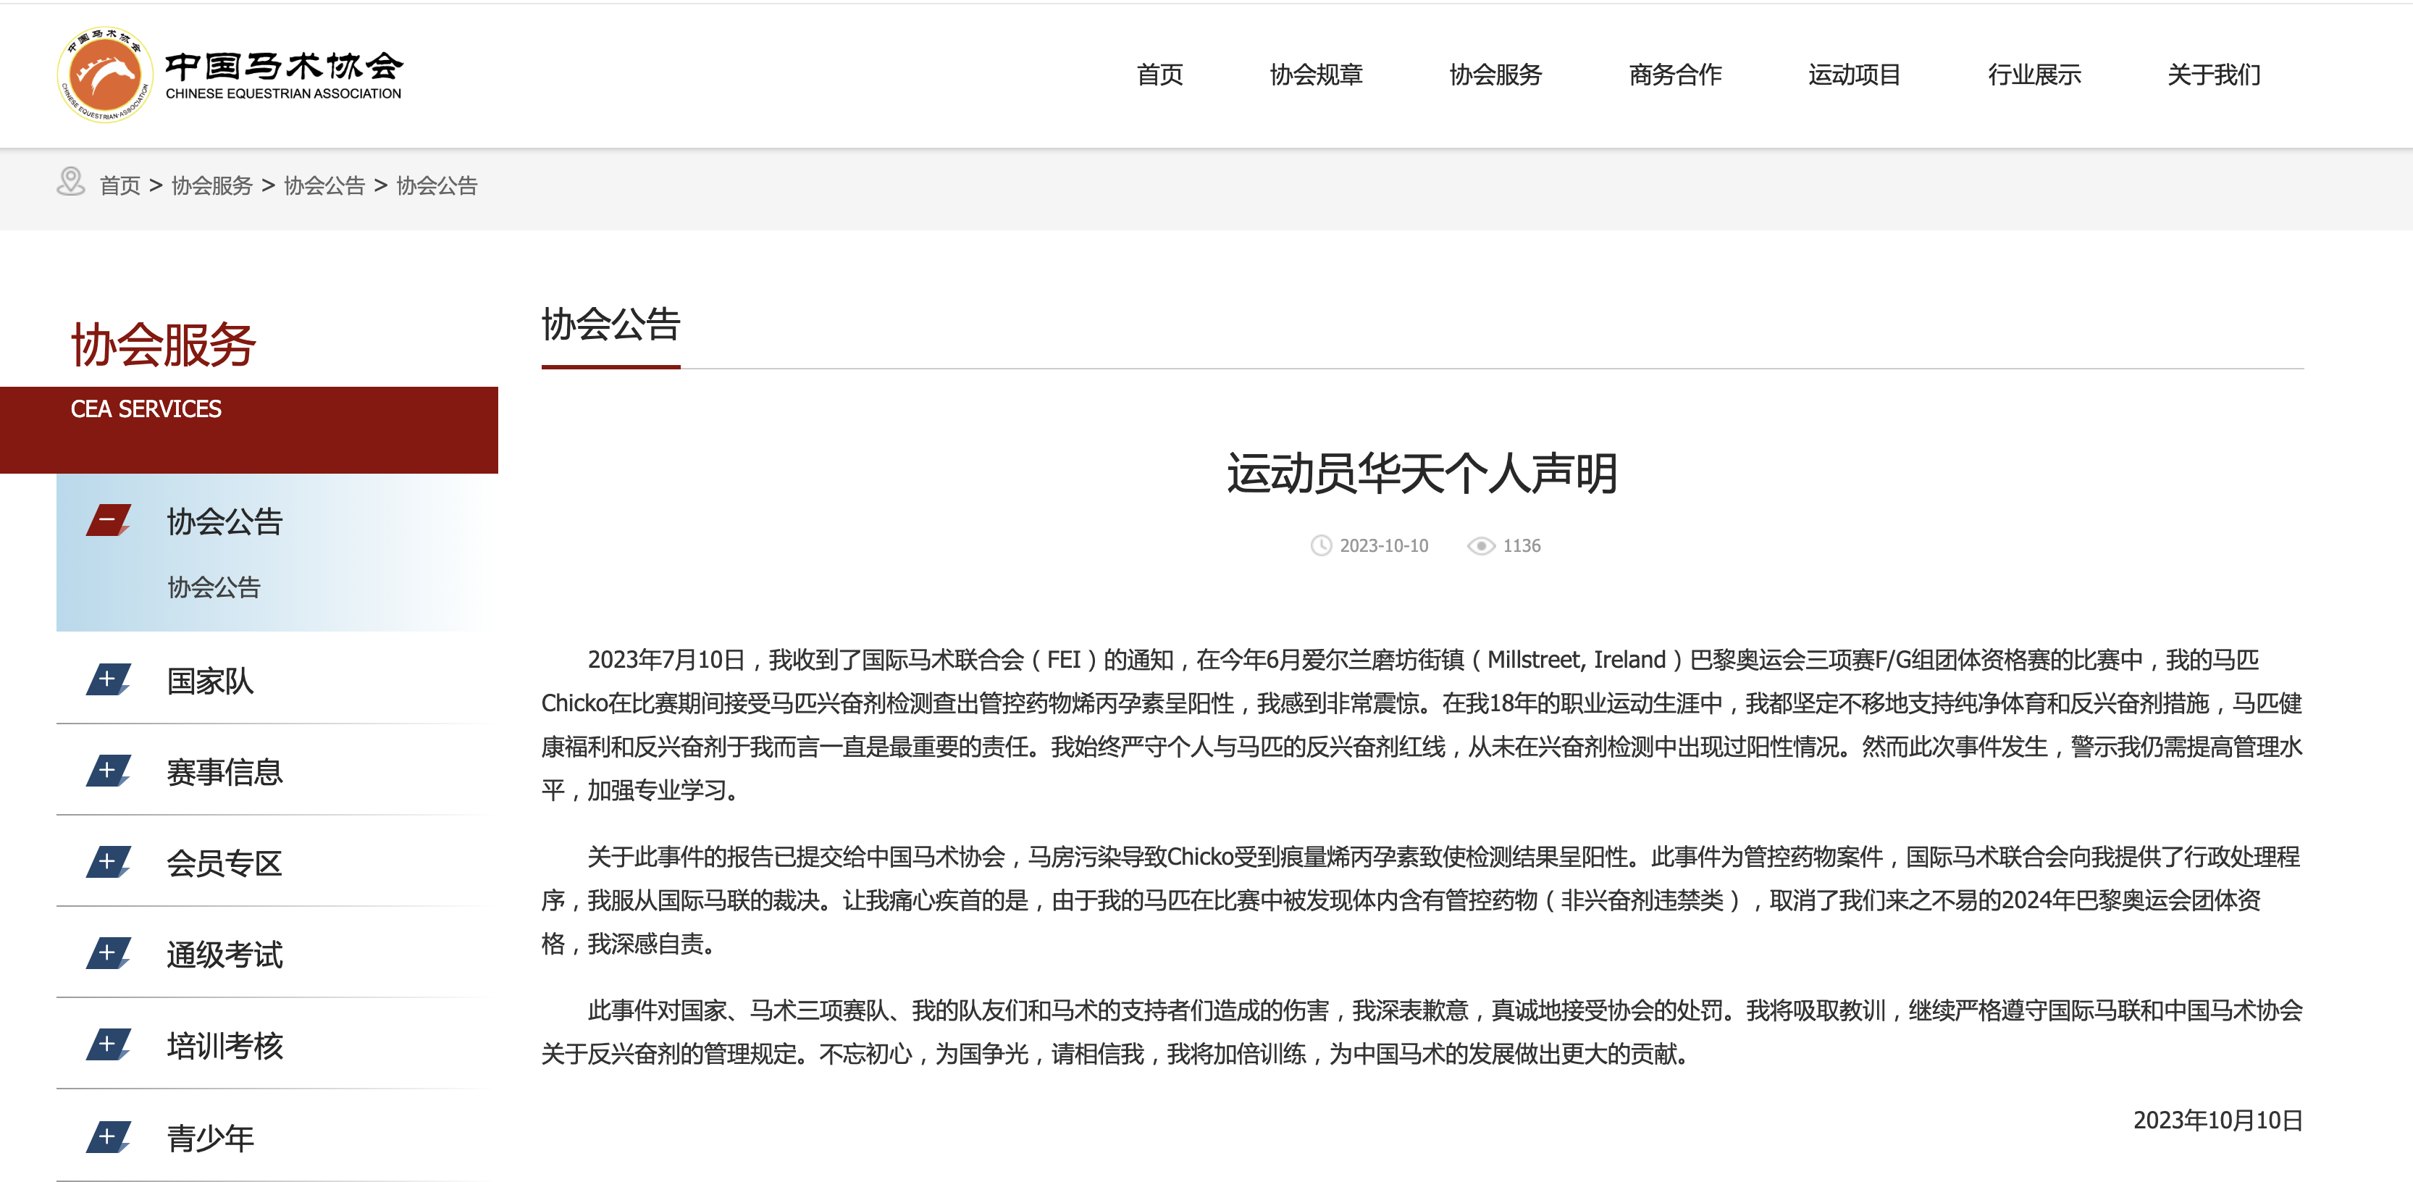Click the 通级考试 plus icon

pyautogui.click(x=108, y=953)
